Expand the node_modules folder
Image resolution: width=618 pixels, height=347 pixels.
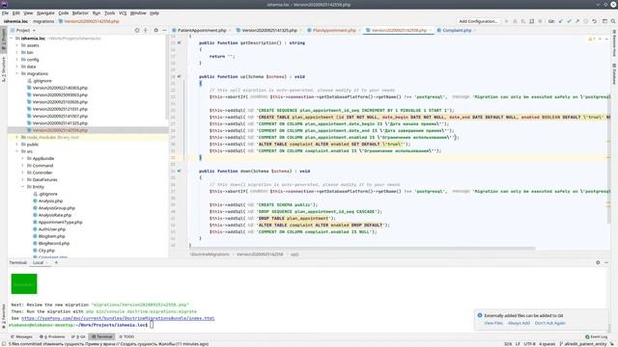17,137
